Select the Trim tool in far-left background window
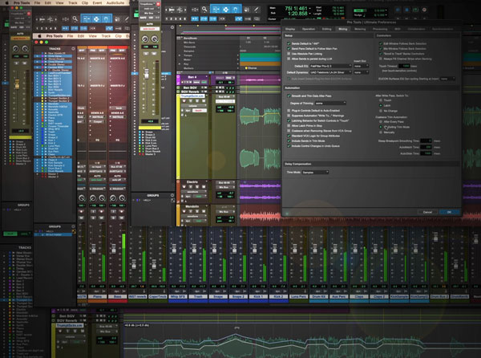The image size is (481, 358). click(x=87, y=19)
